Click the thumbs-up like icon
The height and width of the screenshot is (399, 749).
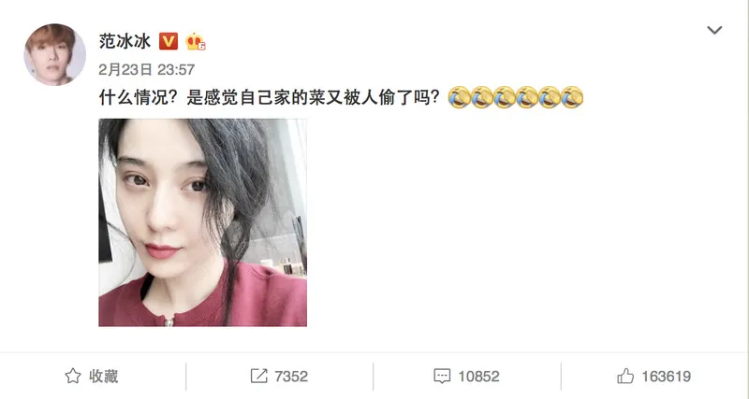(625, 377)
